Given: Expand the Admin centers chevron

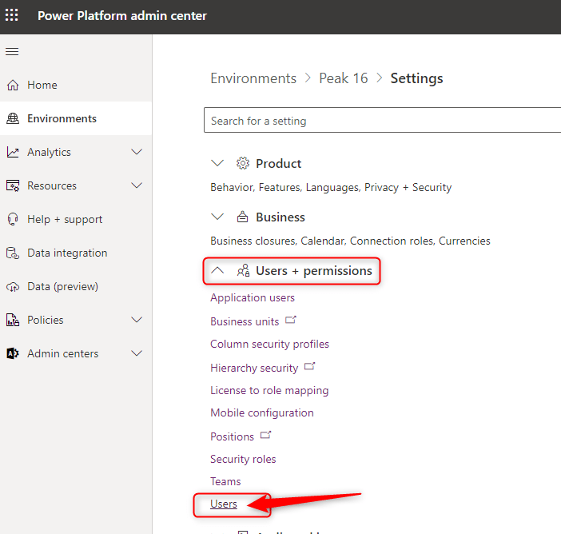Looking at the screenshot, I should (x=137, y=353).
